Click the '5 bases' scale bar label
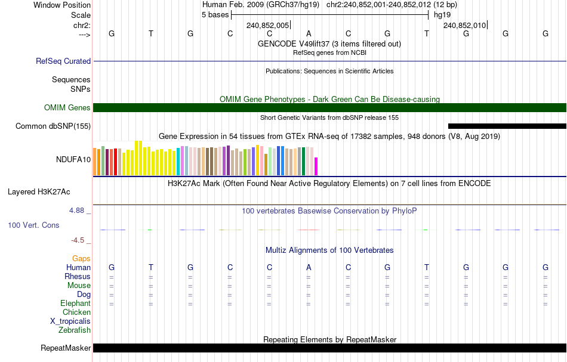This screenshot has width=567, height=362. (215, 15)
